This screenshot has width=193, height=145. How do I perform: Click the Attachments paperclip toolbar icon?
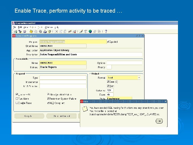pyautogui.click(x=95, y=32)
